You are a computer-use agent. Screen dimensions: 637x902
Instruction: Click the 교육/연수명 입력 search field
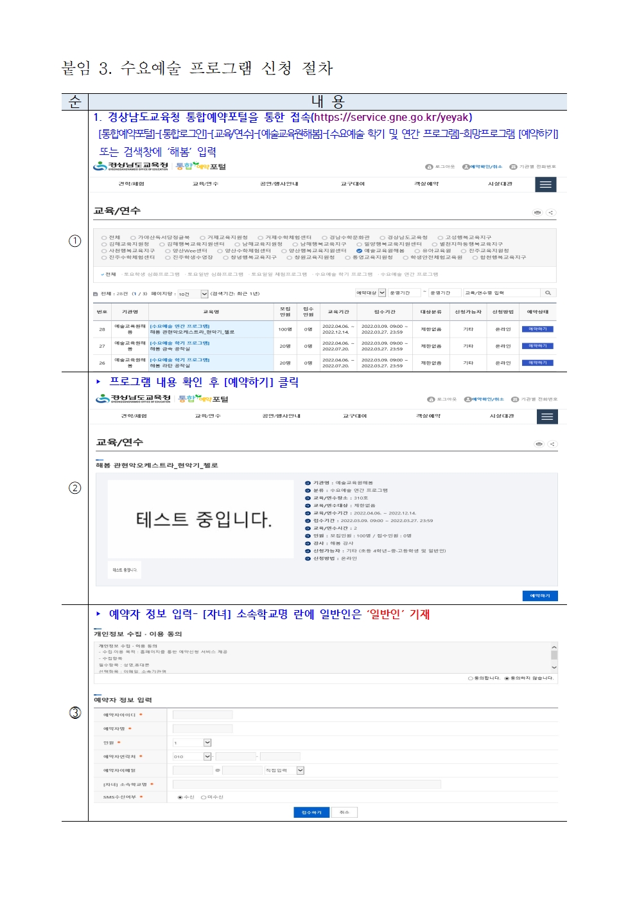click(502, 293)
